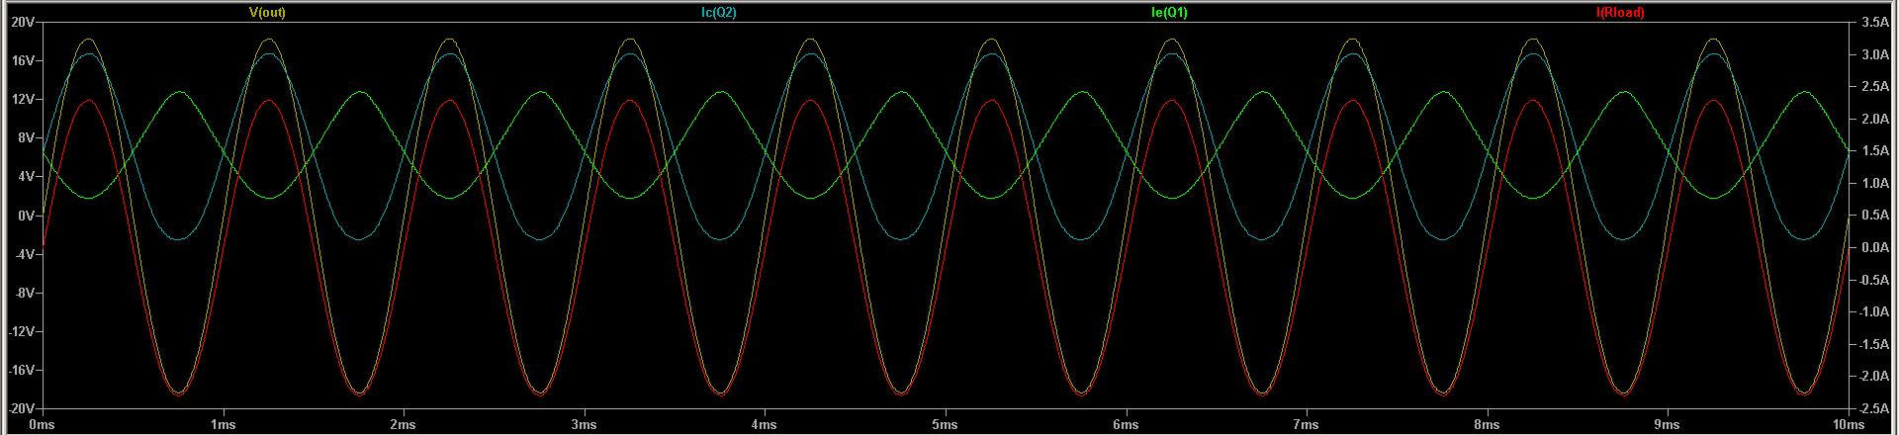Click the 20V left axis label
1899x435 pixels.
pyautogui.click(x=22, y=22)
